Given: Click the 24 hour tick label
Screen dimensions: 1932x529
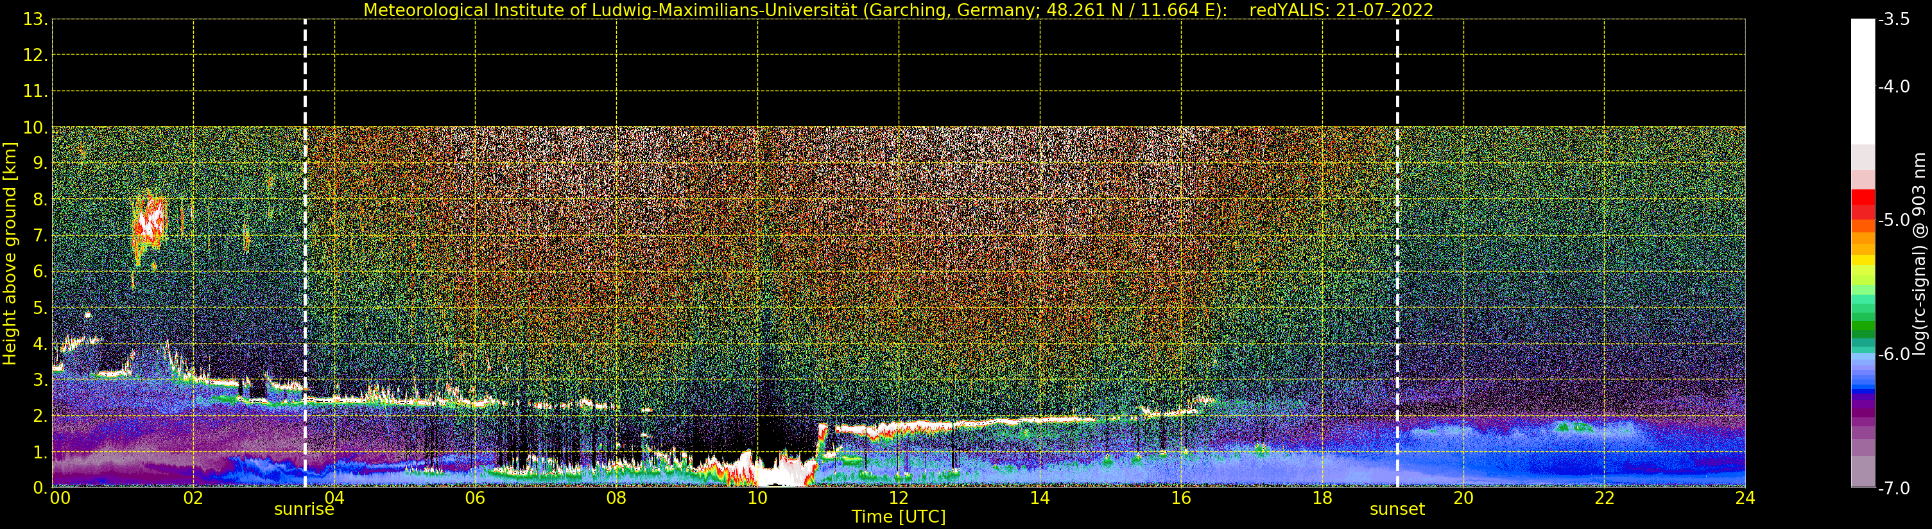Looking at the screenshot, I should (x=1745, y=498).
